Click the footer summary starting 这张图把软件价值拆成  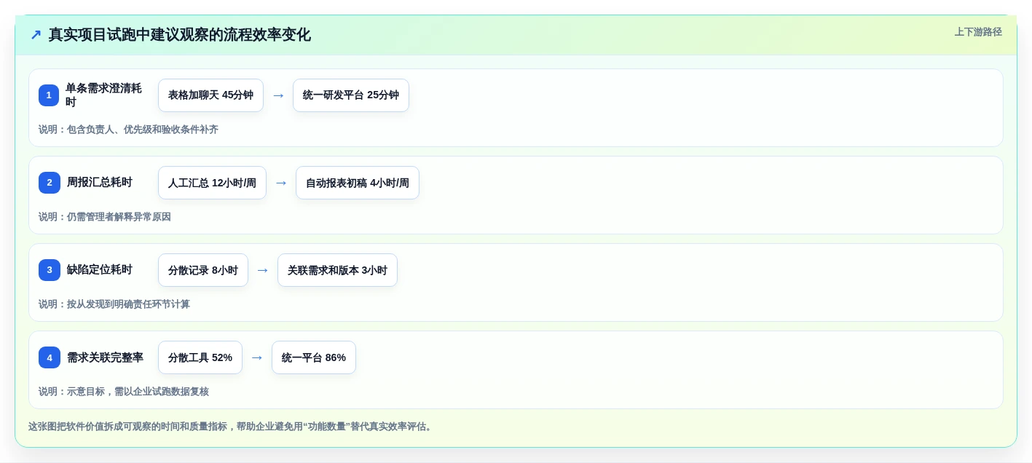(232, 427)
